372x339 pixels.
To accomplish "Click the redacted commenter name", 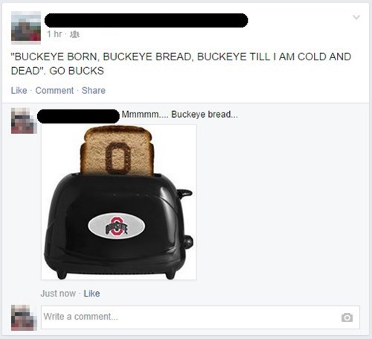I will pyautogui.click(x=78, y=116).
